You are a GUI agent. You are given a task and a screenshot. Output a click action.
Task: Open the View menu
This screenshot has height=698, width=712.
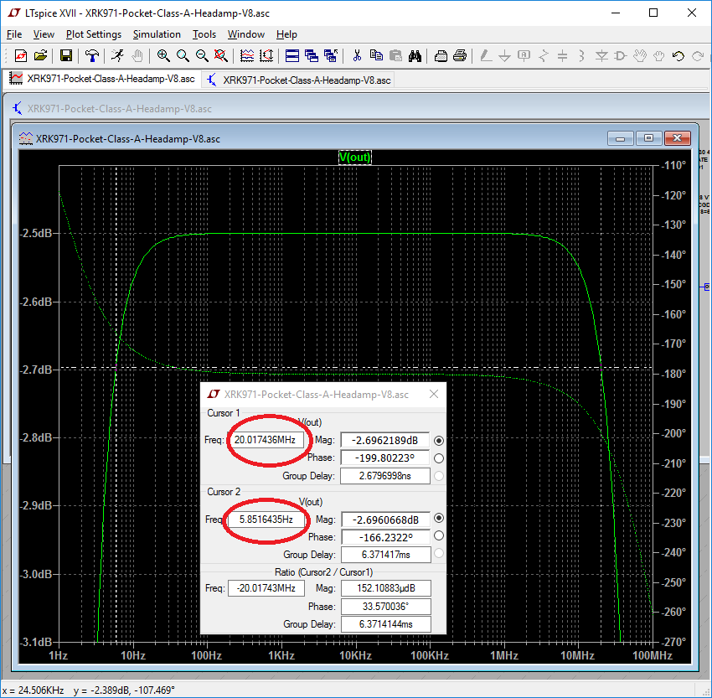[44, 34]
